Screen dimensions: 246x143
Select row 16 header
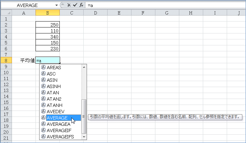[x=6, y=108]
